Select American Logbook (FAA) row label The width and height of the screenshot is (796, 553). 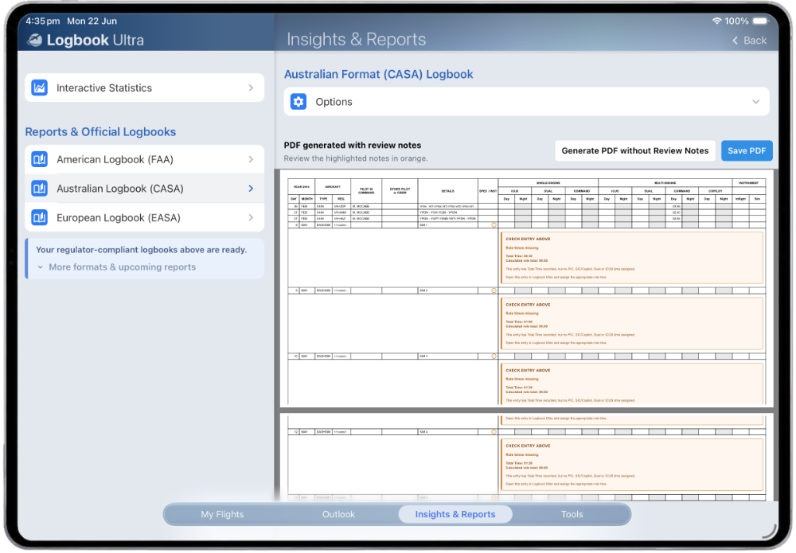(115, 160)
